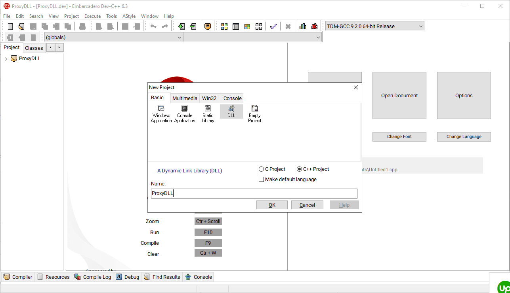Close the New Project dialog
Viewport: 510px width, 293px height.
click(355, 87)
